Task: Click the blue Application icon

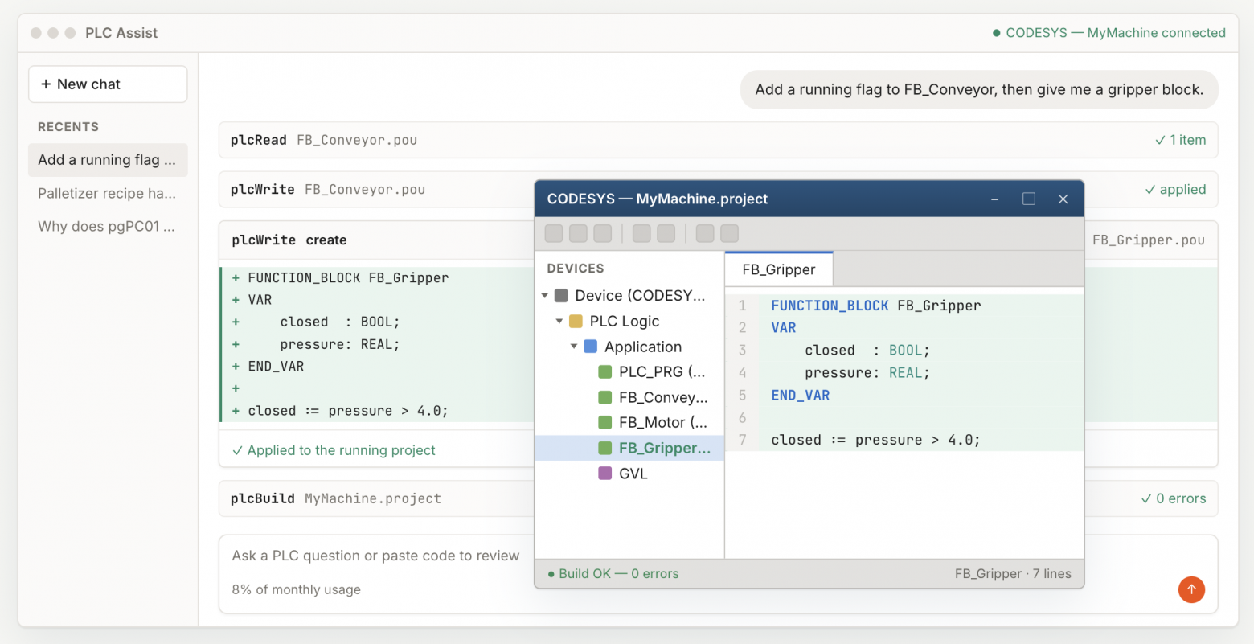Action: (x=590, y=347)
